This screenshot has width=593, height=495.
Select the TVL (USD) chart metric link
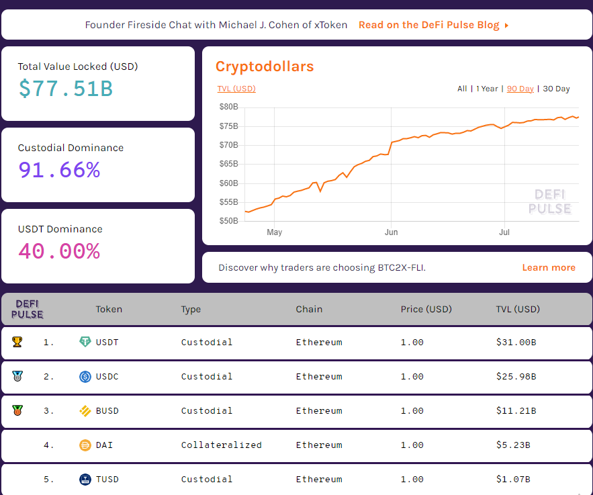236,89
